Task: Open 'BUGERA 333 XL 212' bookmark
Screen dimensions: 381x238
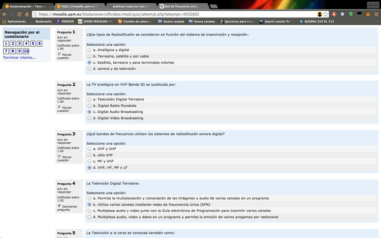Action: [x=319, y=21]
